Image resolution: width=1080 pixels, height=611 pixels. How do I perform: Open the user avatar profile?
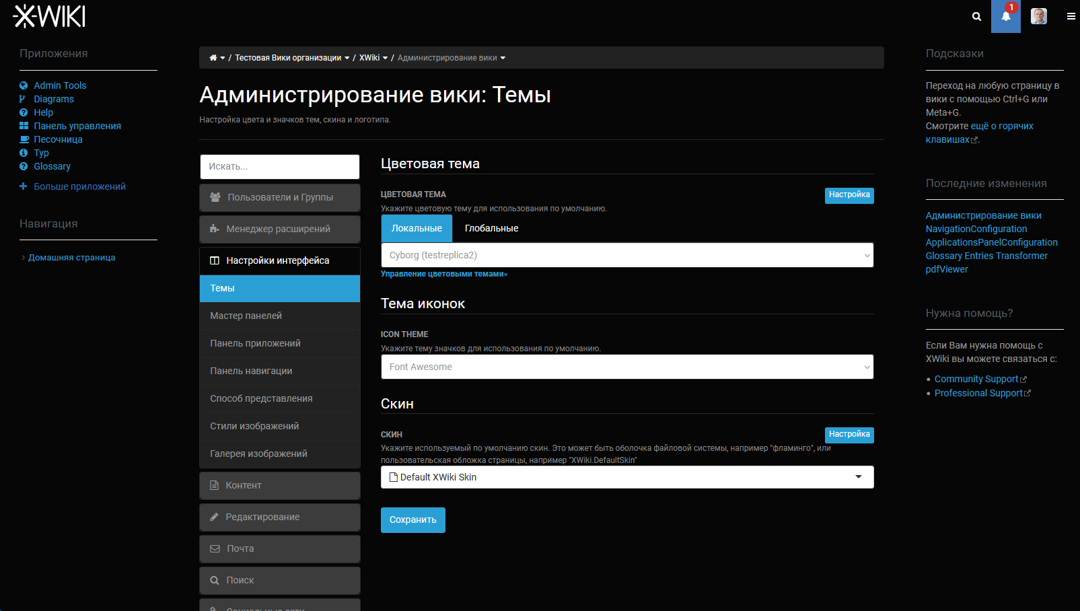click(x=1039, y=16)
